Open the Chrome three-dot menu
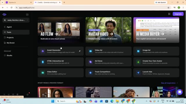The height and width of the screenshot is (104, 186). (x=183, y=8)
